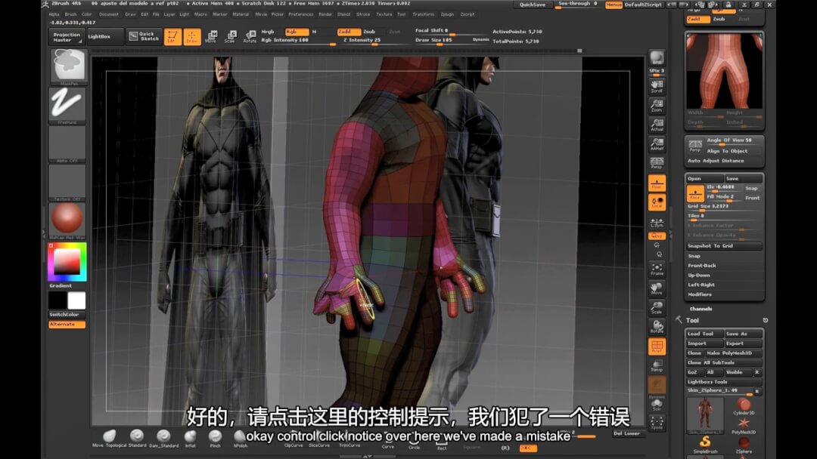Expand the Left-Right section
This screenshot has height=459, width=817.
pos(701,285)
